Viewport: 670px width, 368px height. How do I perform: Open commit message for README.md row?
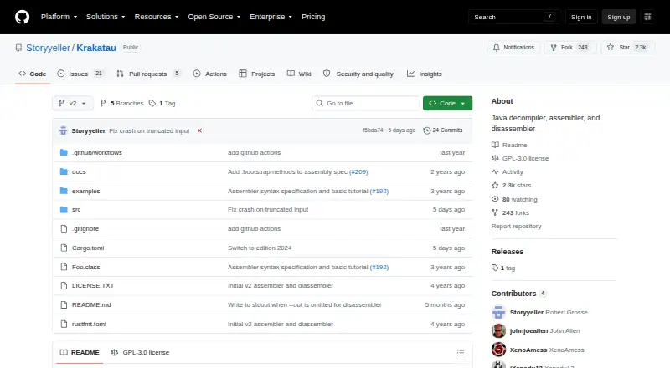click(305, 304)
